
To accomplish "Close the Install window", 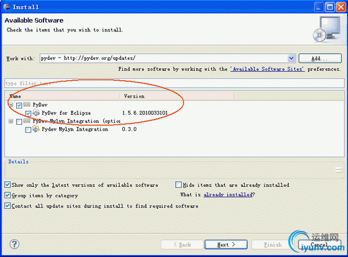I will 340,7.
